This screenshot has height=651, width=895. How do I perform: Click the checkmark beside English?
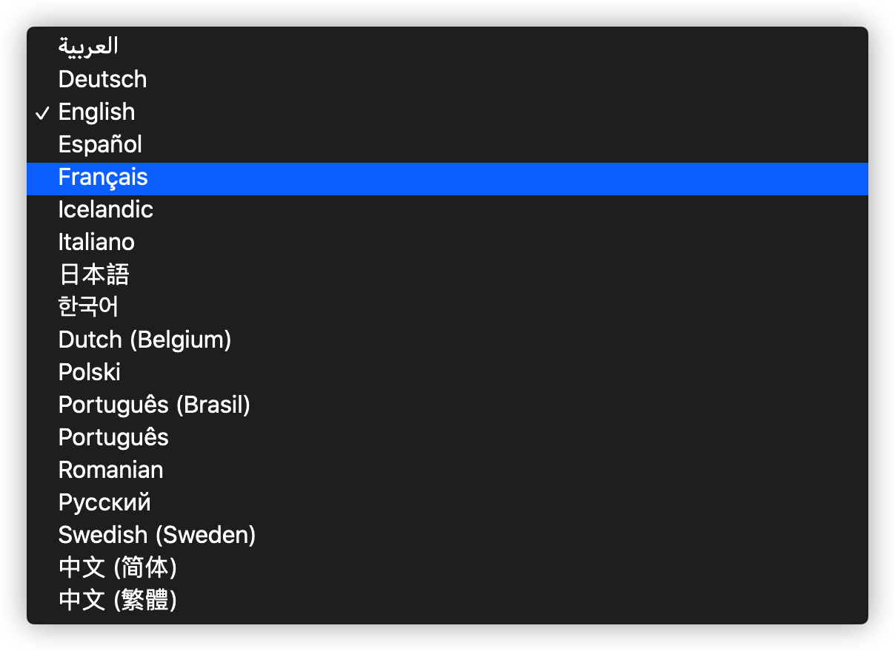(43, 112)
